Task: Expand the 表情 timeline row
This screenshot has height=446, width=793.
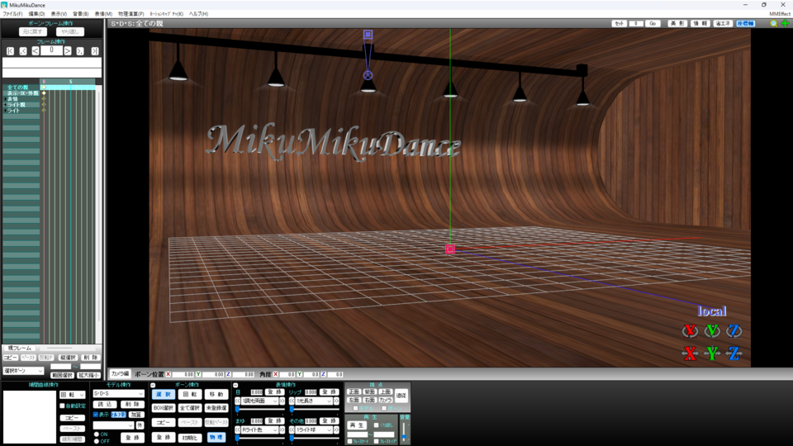Action: (x=5, y=99)
